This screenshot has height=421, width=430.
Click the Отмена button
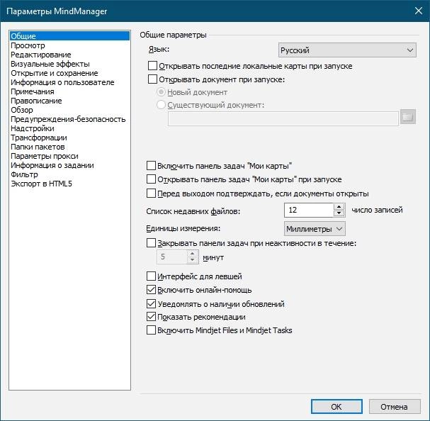pos(395,406)
